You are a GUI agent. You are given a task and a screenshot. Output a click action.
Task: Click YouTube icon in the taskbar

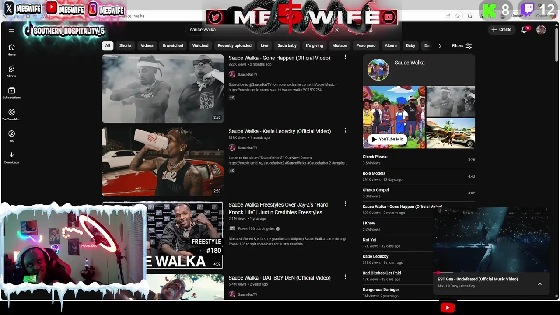click(x=447, y=308)
